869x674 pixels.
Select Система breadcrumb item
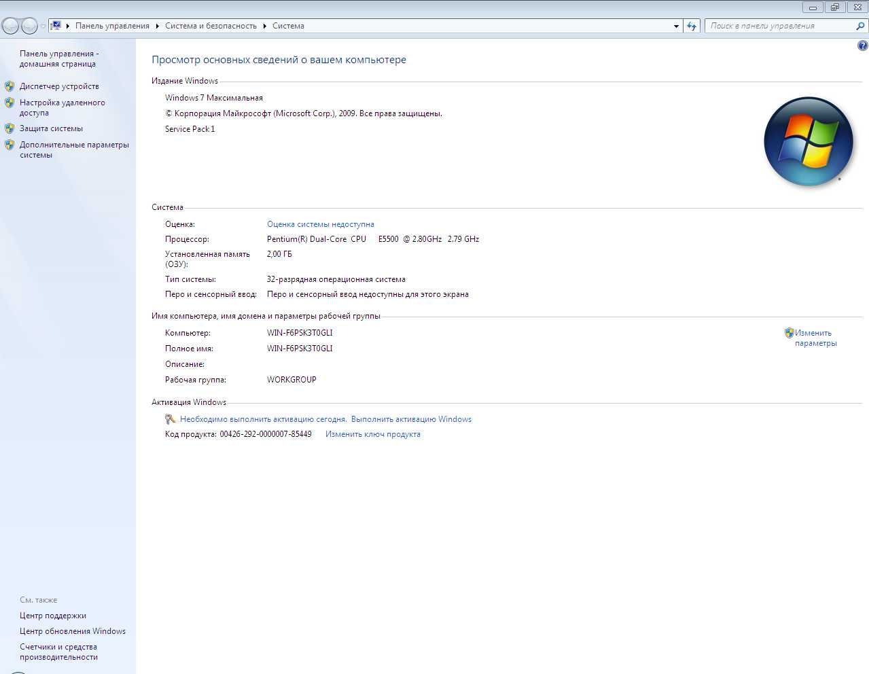pyautogui.click(x=288, y=26)
